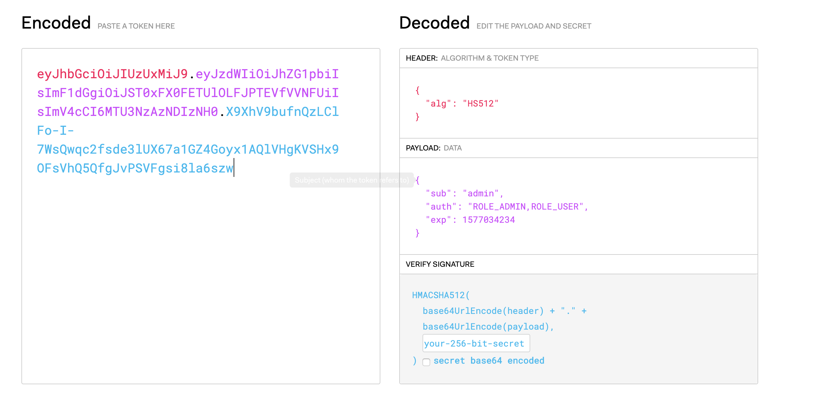835x394 pixels.
Task: Click the Encoded heading
Action: tap(56, 23)
